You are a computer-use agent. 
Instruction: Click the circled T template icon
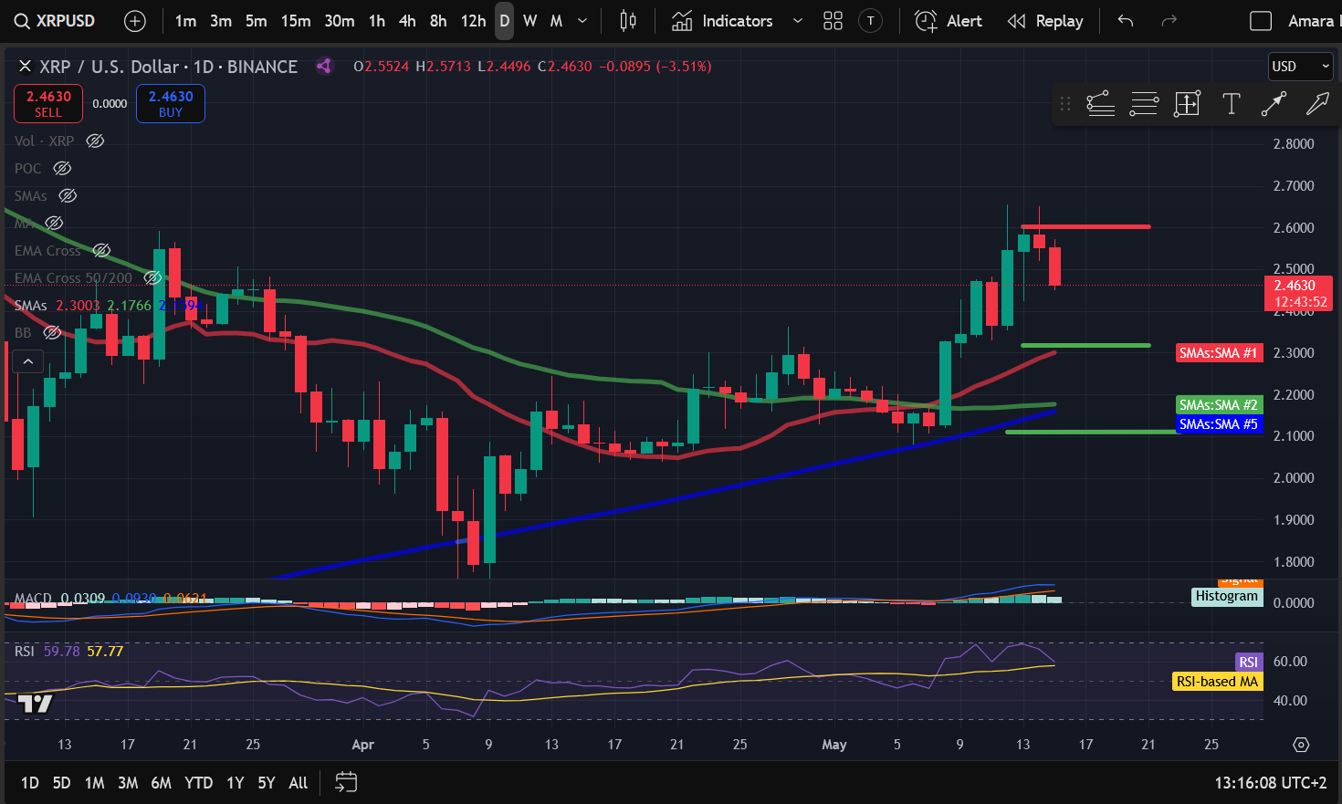coord(871,21)
